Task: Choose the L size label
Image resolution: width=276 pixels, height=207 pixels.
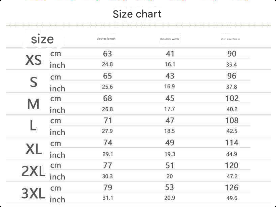Action: (x=33, y=125)
